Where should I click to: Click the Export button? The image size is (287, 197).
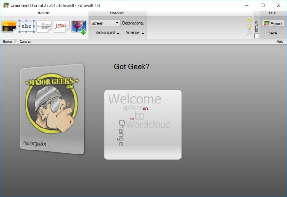click(273, 24)
